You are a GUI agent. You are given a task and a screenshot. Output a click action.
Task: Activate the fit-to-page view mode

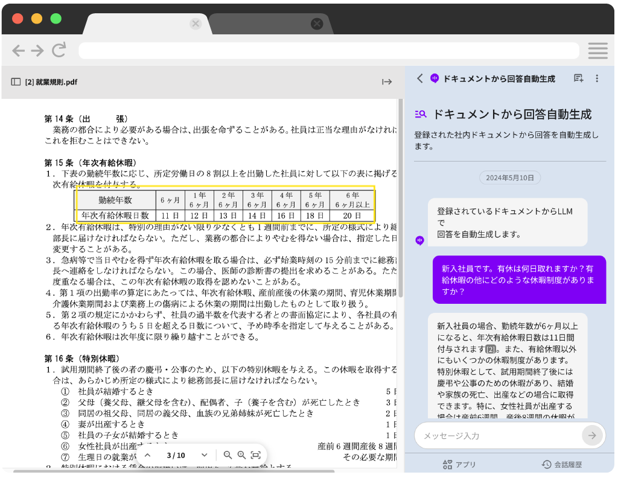tap(256, 455)
